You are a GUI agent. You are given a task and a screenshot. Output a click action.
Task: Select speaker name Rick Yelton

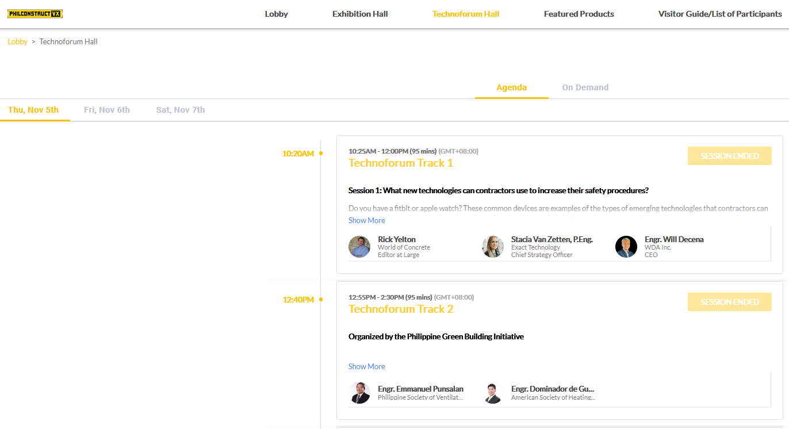click(397, 239)
